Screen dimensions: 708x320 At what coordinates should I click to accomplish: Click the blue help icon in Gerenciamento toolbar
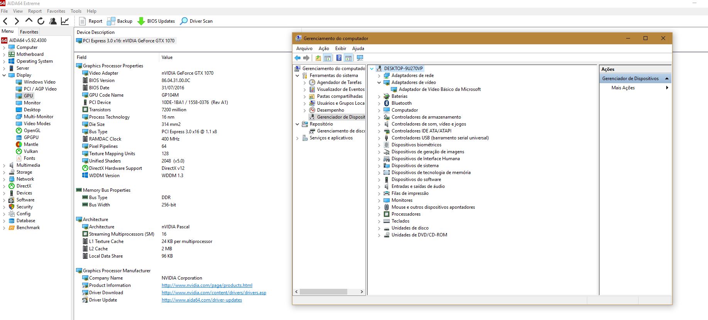click(339, 58)
